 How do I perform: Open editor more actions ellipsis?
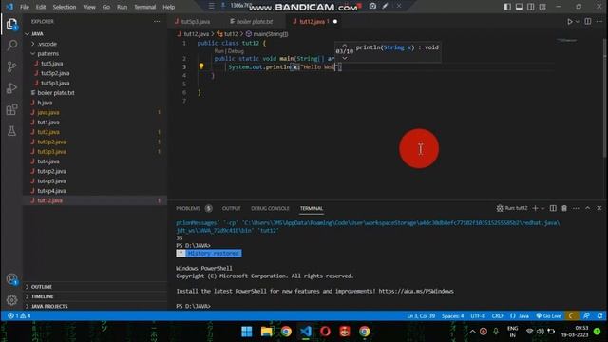coord(599,21)
